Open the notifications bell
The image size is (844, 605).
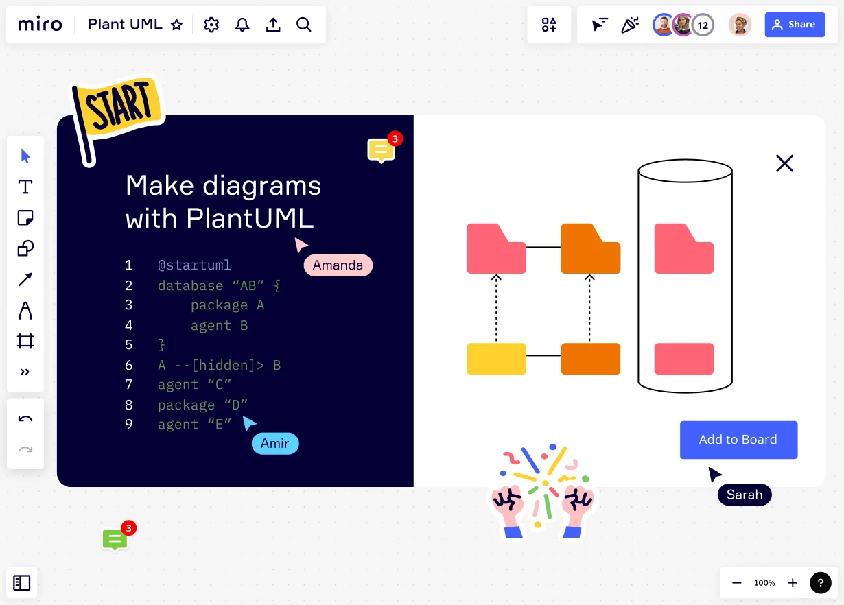(242, 24)
